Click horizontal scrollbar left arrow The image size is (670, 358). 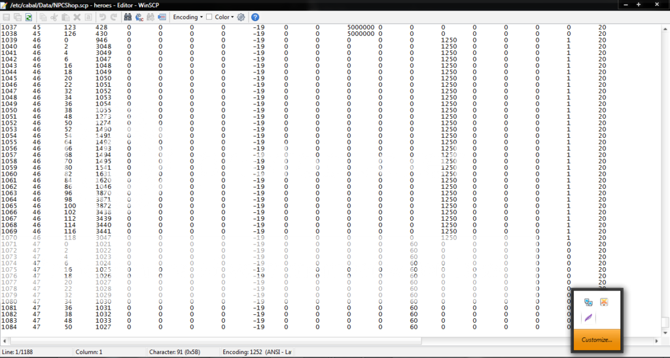click(x=5, y=340)
